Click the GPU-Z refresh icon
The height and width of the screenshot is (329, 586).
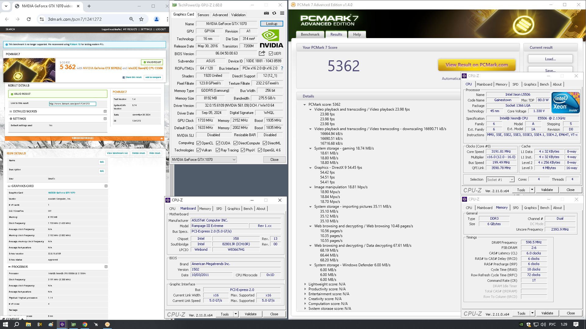click(x=274, y=13)
